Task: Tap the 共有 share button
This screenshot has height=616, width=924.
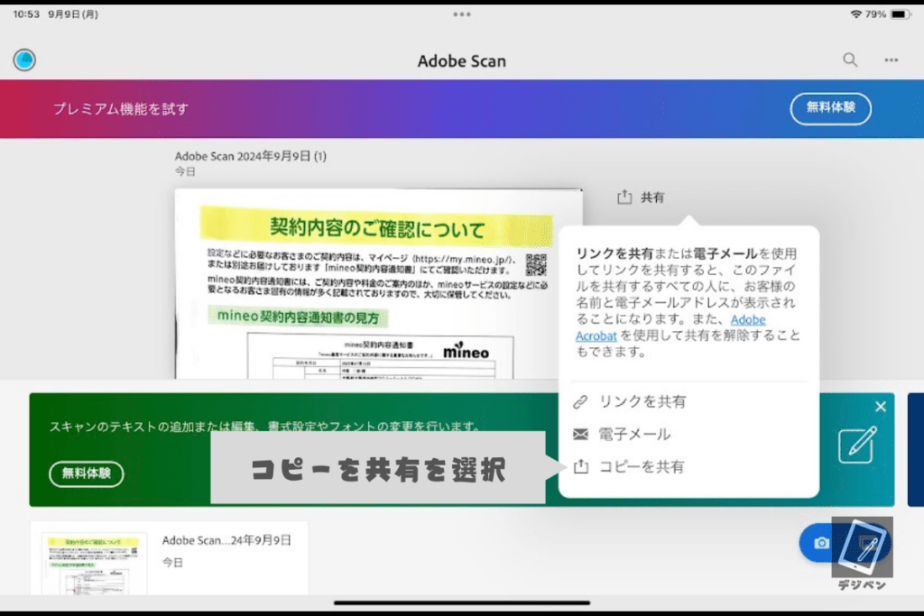Action: tap(641, 198)
